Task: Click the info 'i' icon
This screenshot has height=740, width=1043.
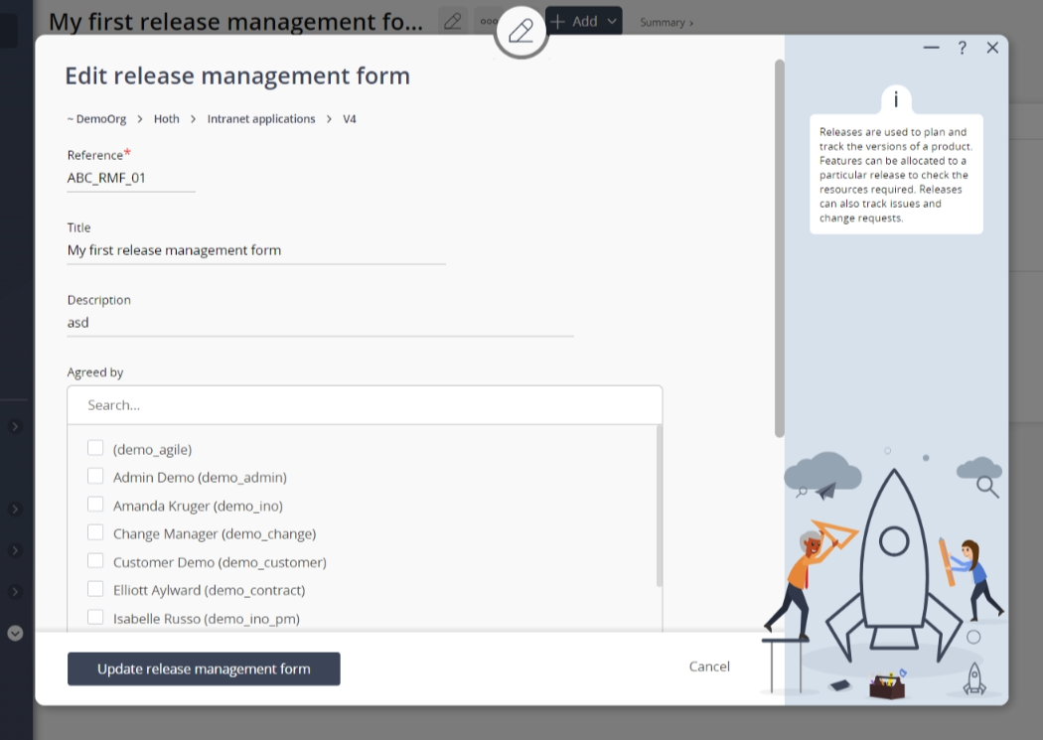Action: pos(896,99)
